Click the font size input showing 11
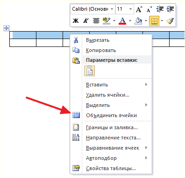This screenshot has width=185, height=178. 122,9
